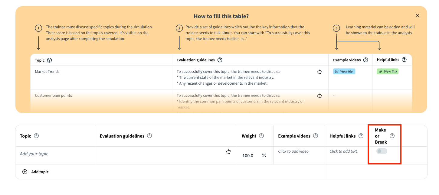The image size is (439, 195).
Task: Click the plus icon beside Add topic
Action: [x=25, y=172]
